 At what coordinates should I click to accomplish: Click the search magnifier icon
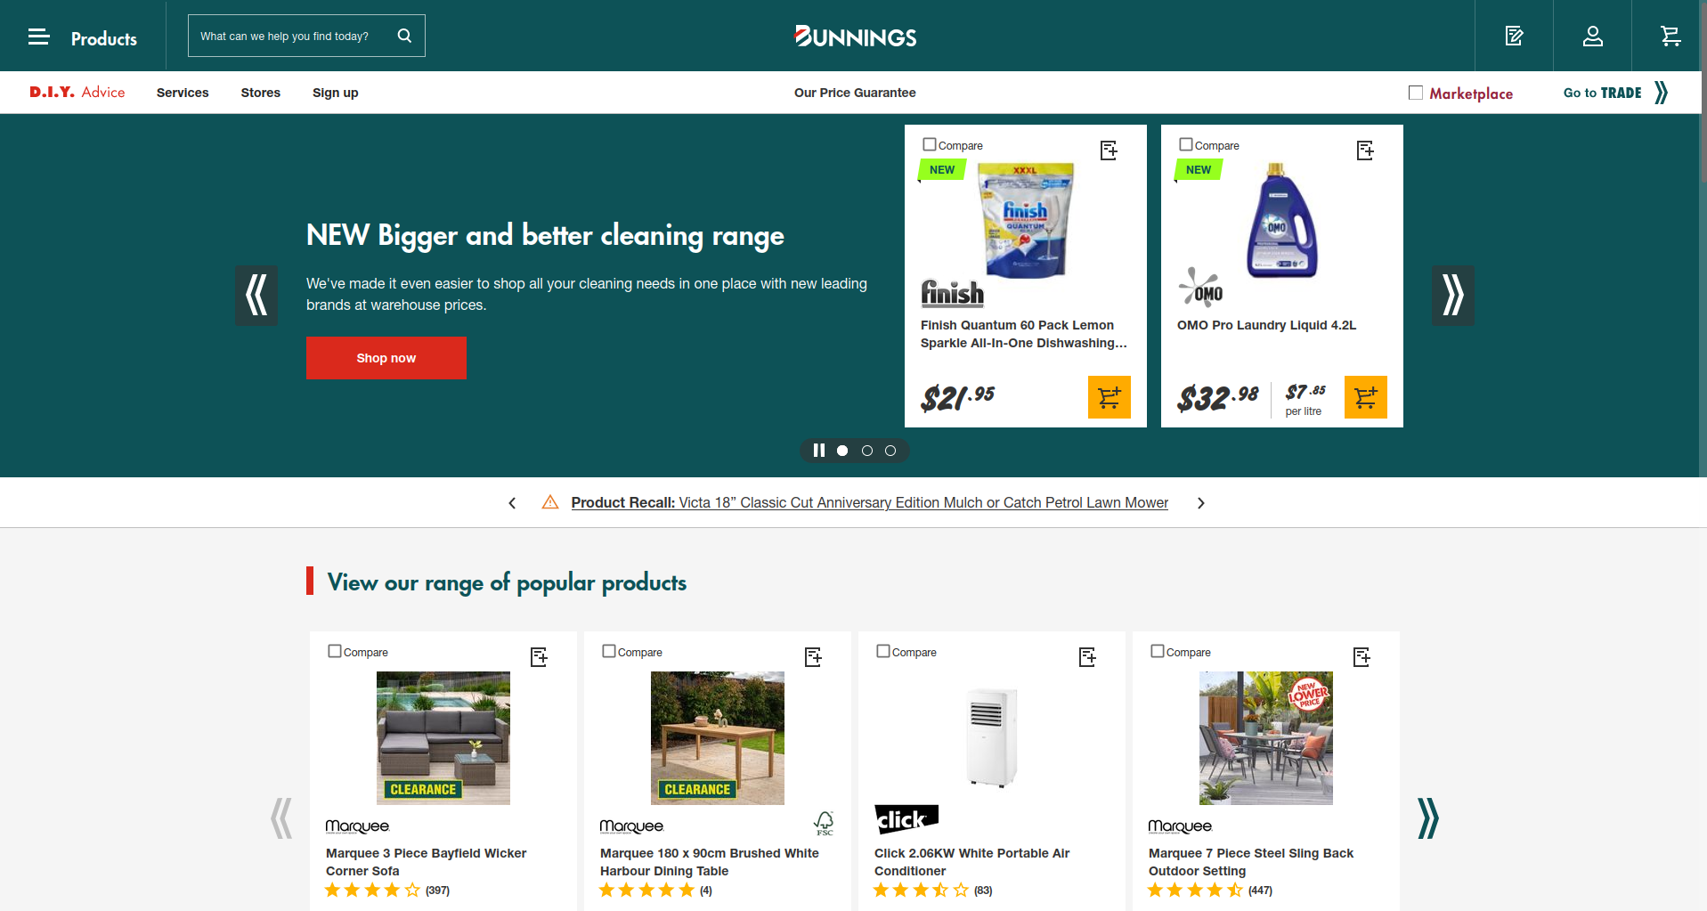(404, 35)
